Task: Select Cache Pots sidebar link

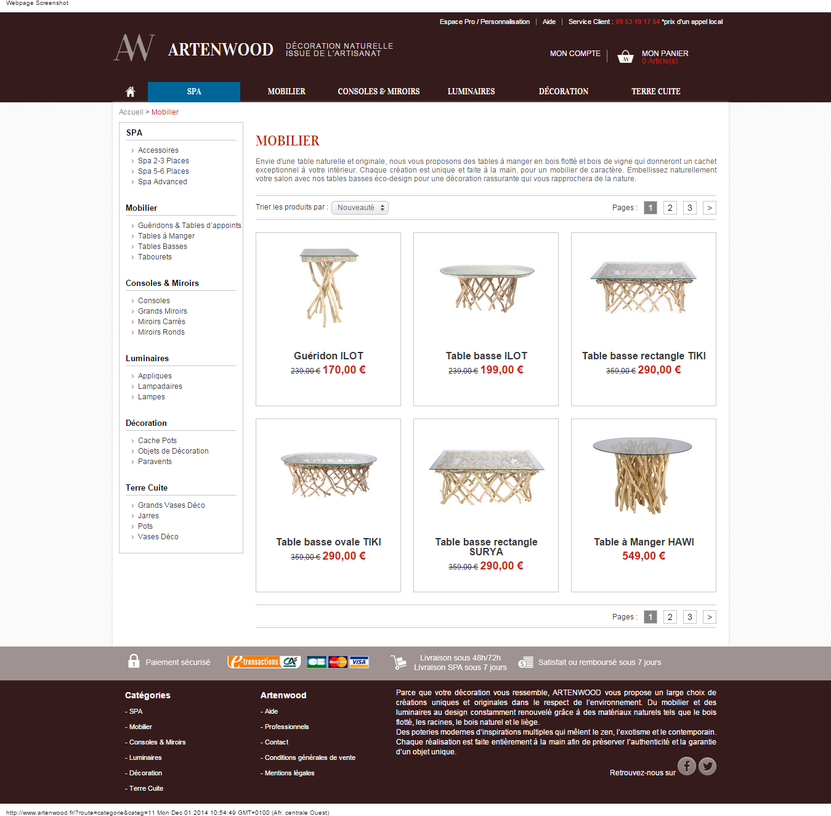Action: 157,441
